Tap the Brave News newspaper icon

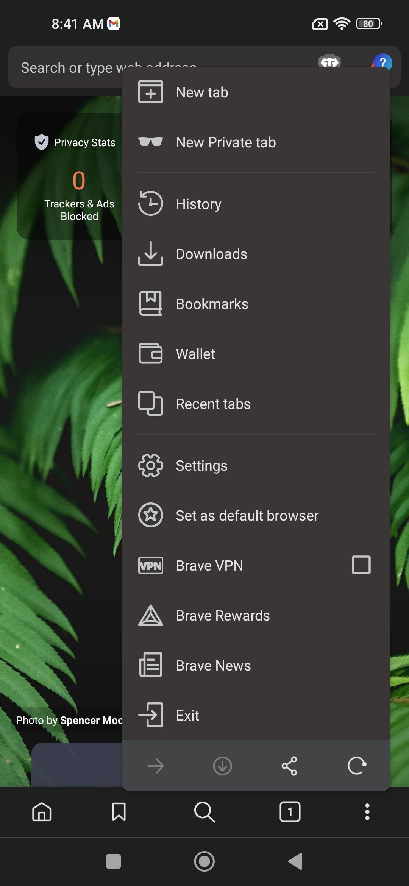(x=151, y=665)
